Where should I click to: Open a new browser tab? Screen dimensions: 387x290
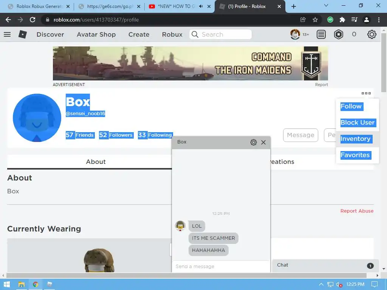(293, 6)
